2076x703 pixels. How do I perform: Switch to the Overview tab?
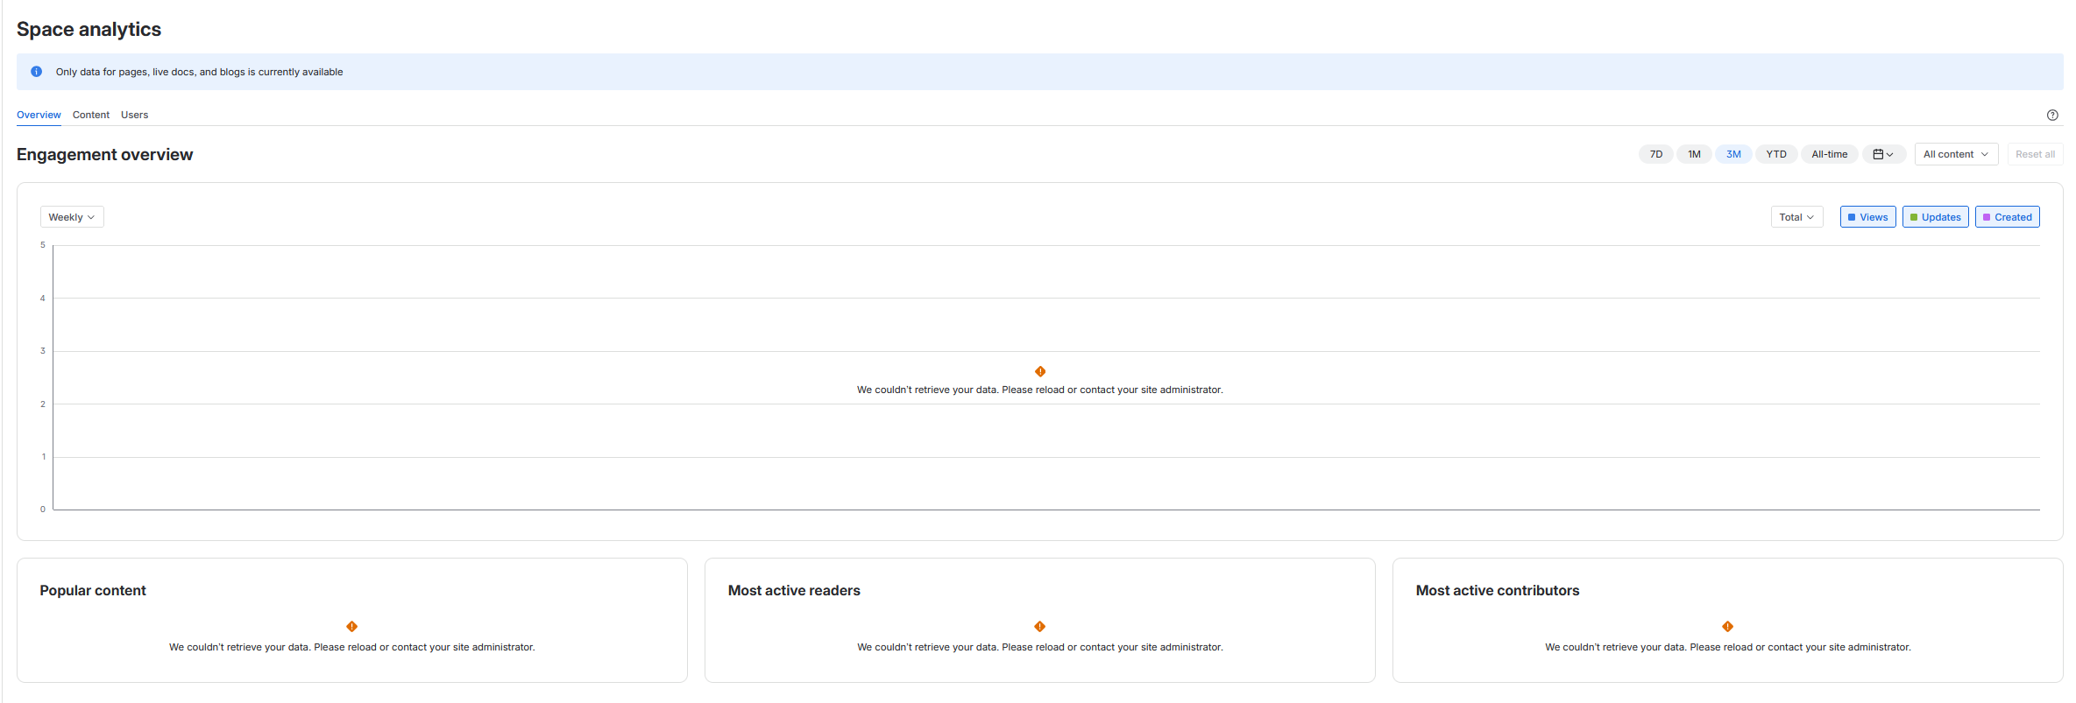tap(39, 115)
